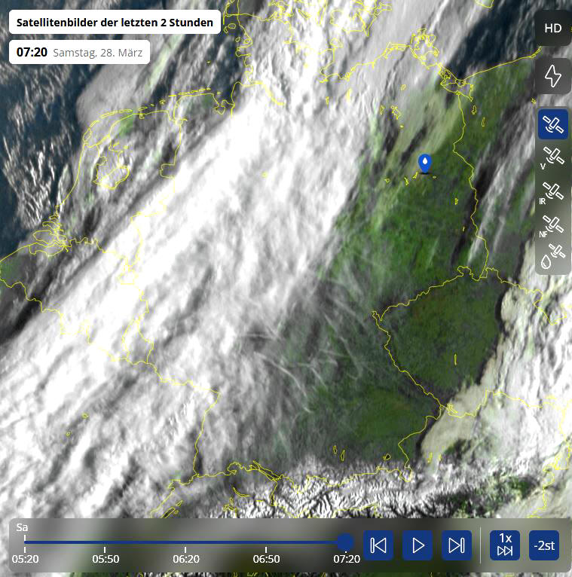
Task: Click the blue location pin on the map
Action: [425, 163]
